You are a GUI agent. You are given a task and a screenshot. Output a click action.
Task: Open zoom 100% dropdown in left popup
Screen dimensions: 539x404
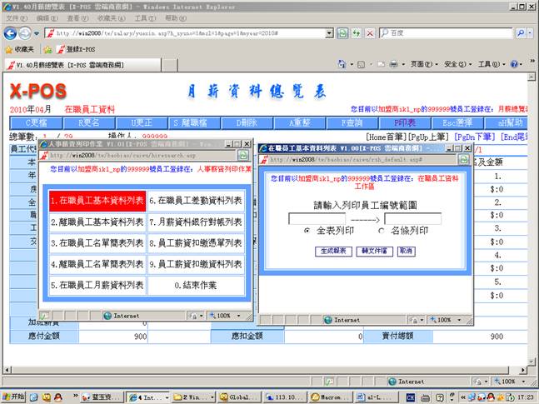226,316
